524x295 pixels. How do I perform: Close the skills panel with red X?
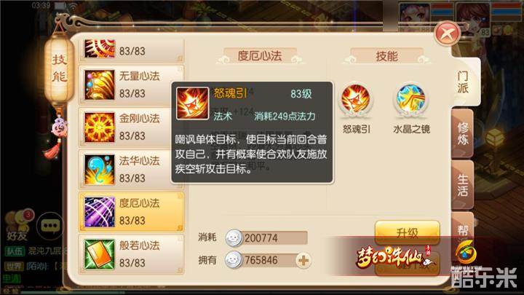coord(448,33)
